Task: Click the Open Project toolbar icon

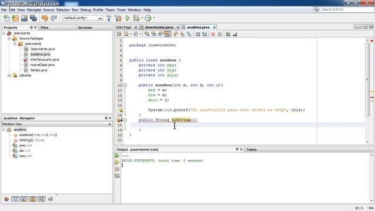Action: click(24, 18)
